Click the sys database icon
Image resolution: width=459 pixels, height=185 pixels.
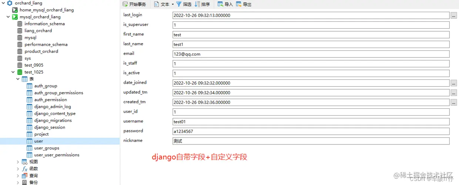pyautogui.click(x=20, y=58)
